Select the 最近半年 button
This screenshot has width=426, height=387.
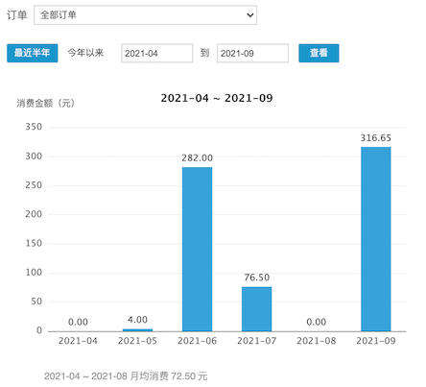point(33,53)
